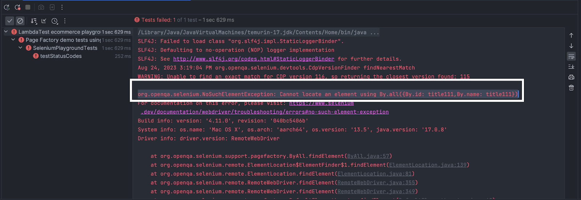Click 'Failed to load class' SLF4J line
The height and width of the screenshot is (200, 581).
240,41
